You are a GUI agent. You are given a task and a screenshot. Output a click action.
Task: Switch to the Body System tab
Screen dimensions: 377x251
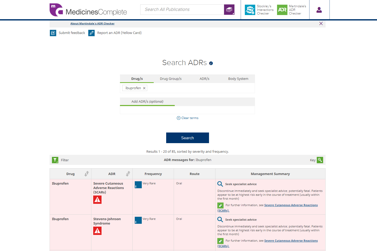click(238, 79)
